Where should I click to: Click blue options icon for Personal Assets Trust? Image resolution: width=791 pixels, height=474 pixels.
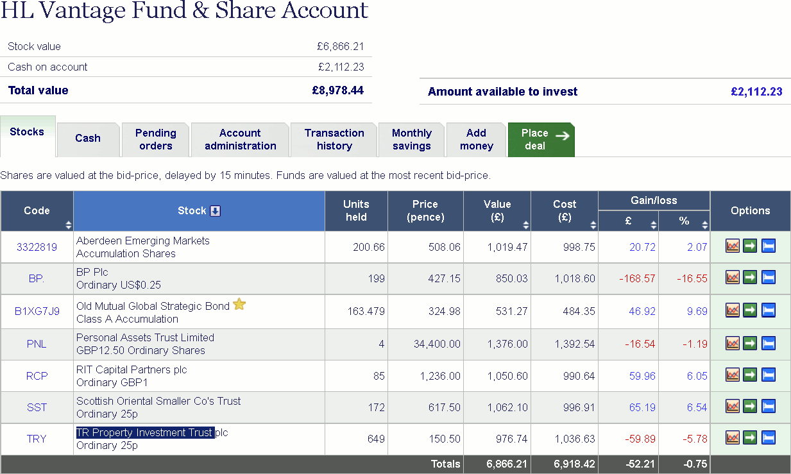(x=769, y=343)
